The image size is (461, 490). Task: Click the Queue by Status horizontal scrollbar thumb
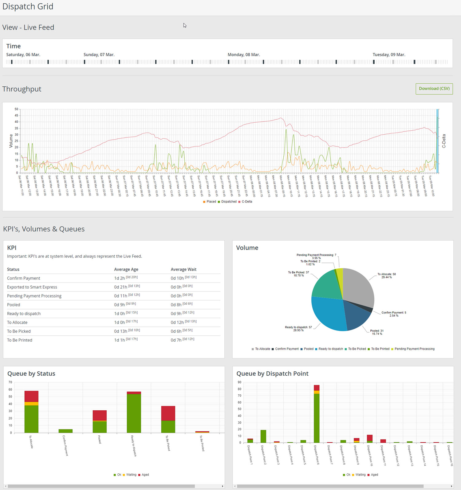[101, 486]
